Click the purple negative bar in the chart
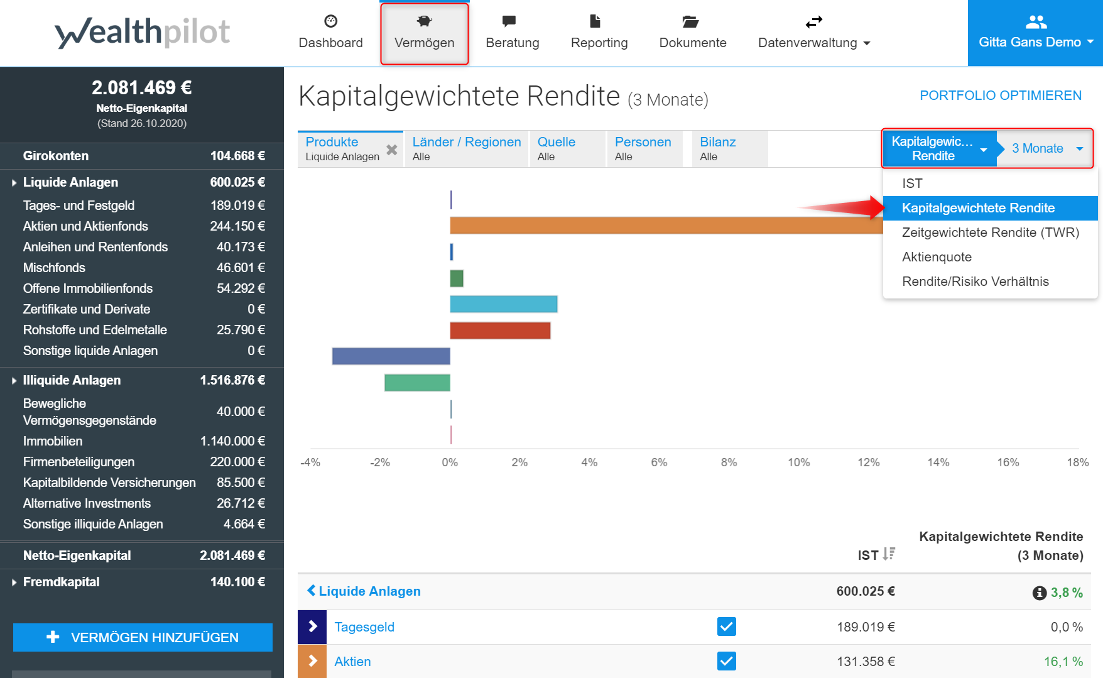The width and height of the screenshot is (1103, 678). point(391,356)
